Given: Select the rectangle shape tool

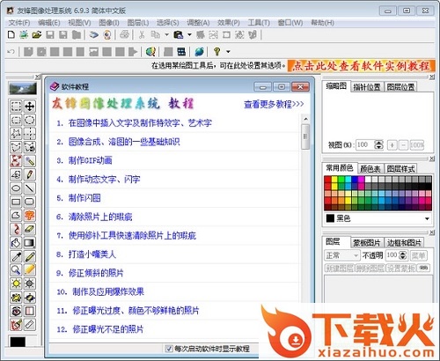Looking at the screenshot, I should tap(16, 202).
